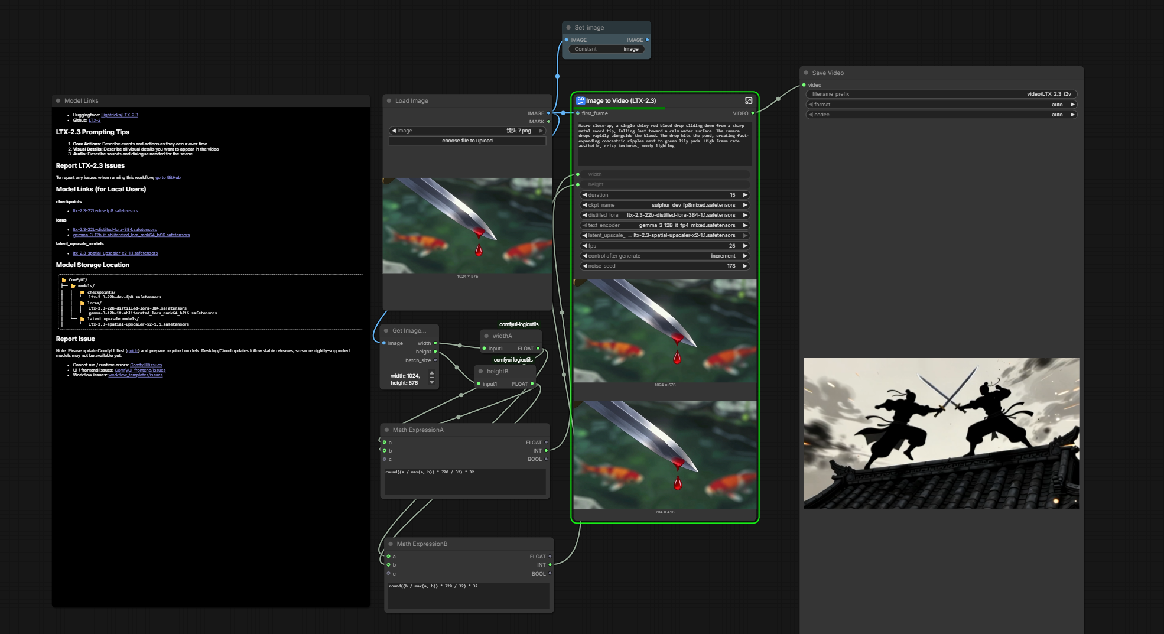Click the INT output port on Math ExpressionA
This screenshot has width=1164, height=634.
point(546,450)
